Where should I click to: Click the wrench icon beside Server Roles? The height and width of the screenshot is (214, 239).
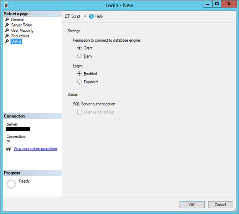[x=7, y=25]
